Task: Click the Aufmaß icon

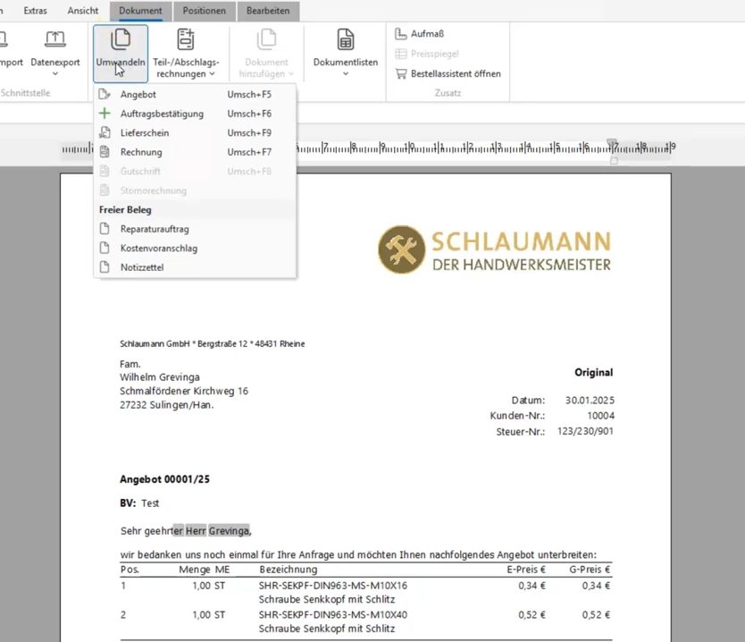Action: pos(401,34)
